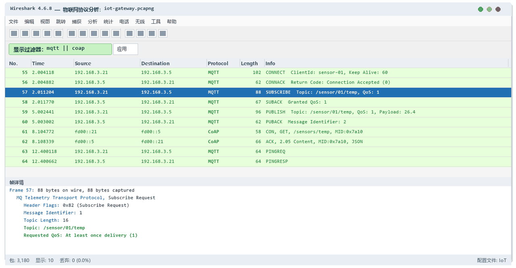Click the first icon in the last toolbar group

tap(129, 33)
